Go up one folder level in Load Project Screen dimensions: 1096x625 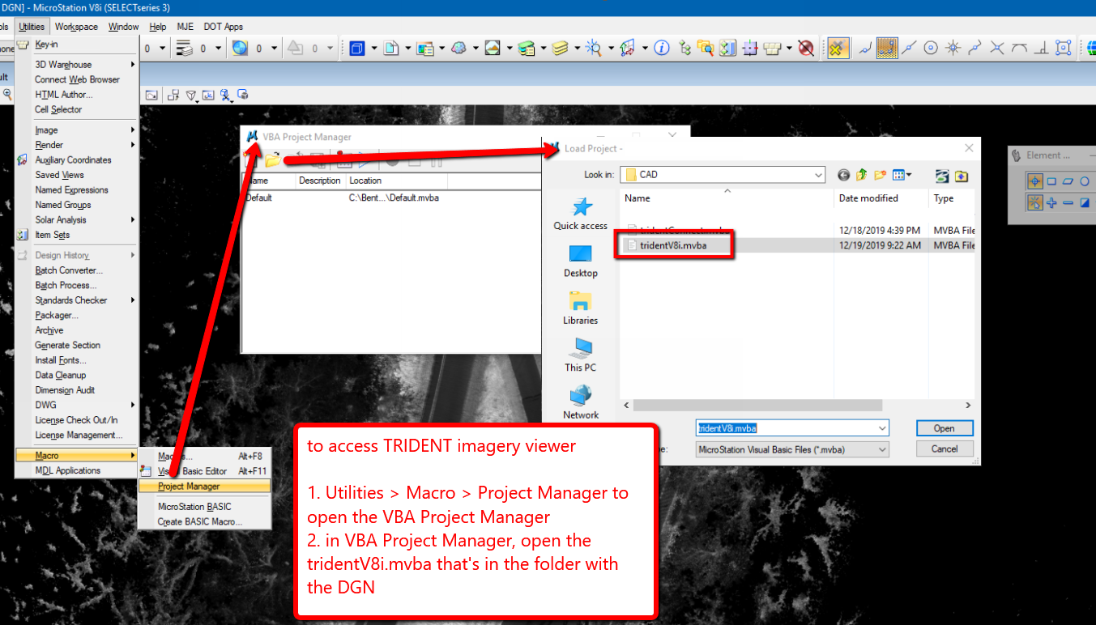[x=862, y=175]
